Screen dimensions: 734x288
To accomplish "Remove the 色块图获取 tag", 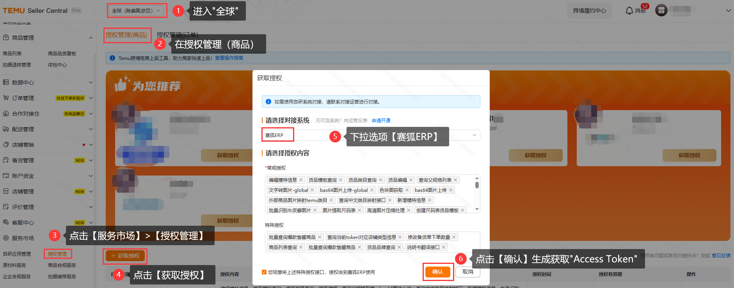I will [407, 190].
